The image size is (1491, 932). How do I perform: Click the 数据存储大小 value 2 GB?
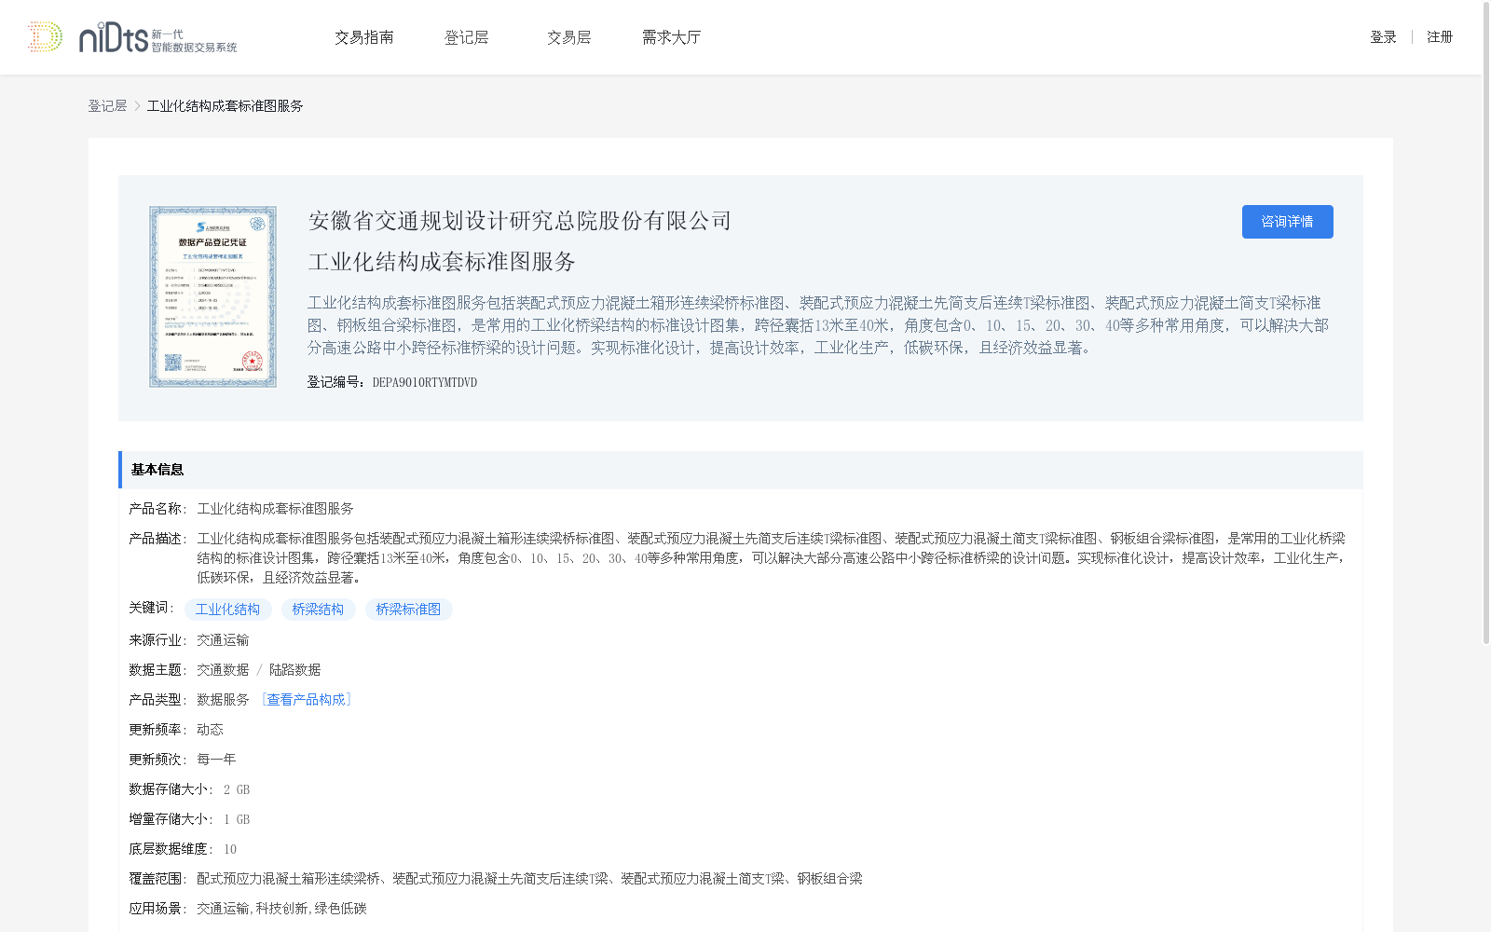(x=237, y=789)
